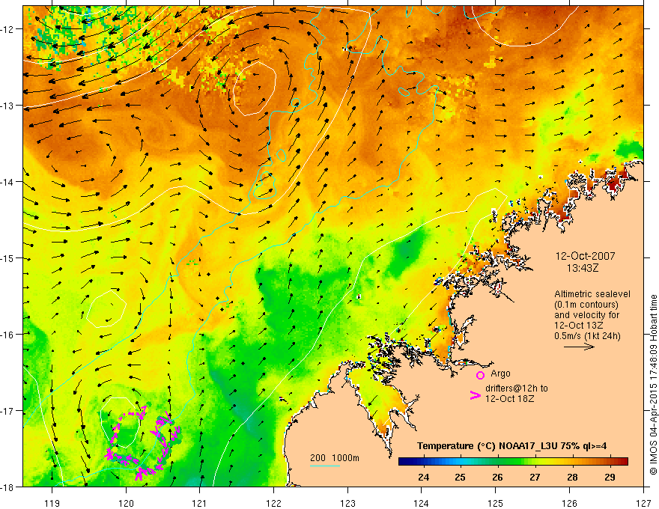Click the magenta drifters arrow legend symbol
The height and width of the screenshot is (509, 659).
[x=475, y=394]
